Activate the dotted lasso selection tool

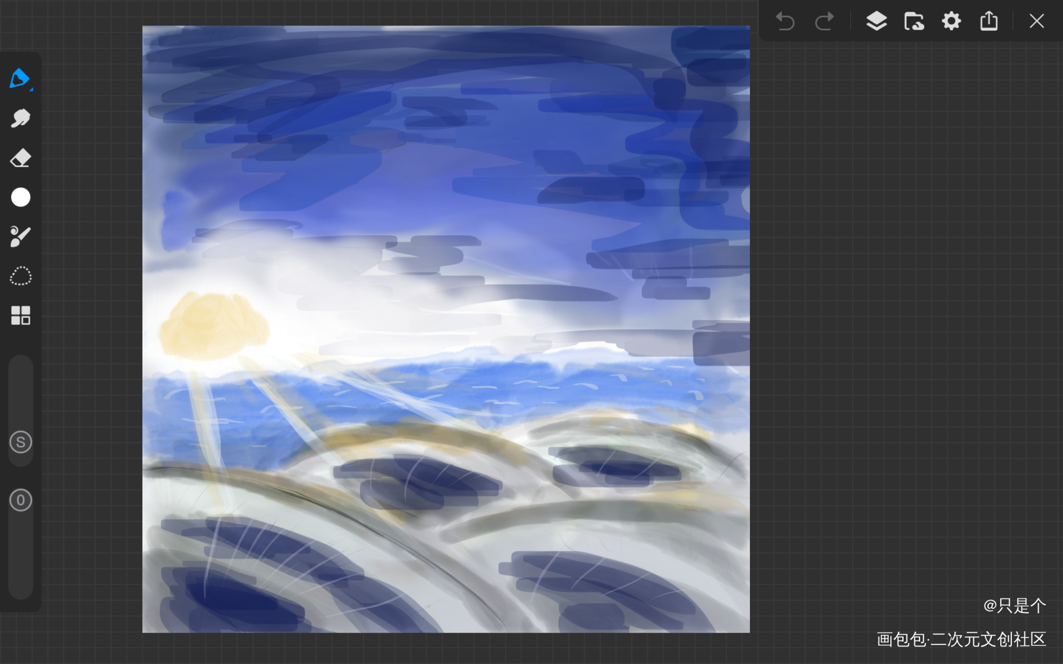click(x=21, y=276)
